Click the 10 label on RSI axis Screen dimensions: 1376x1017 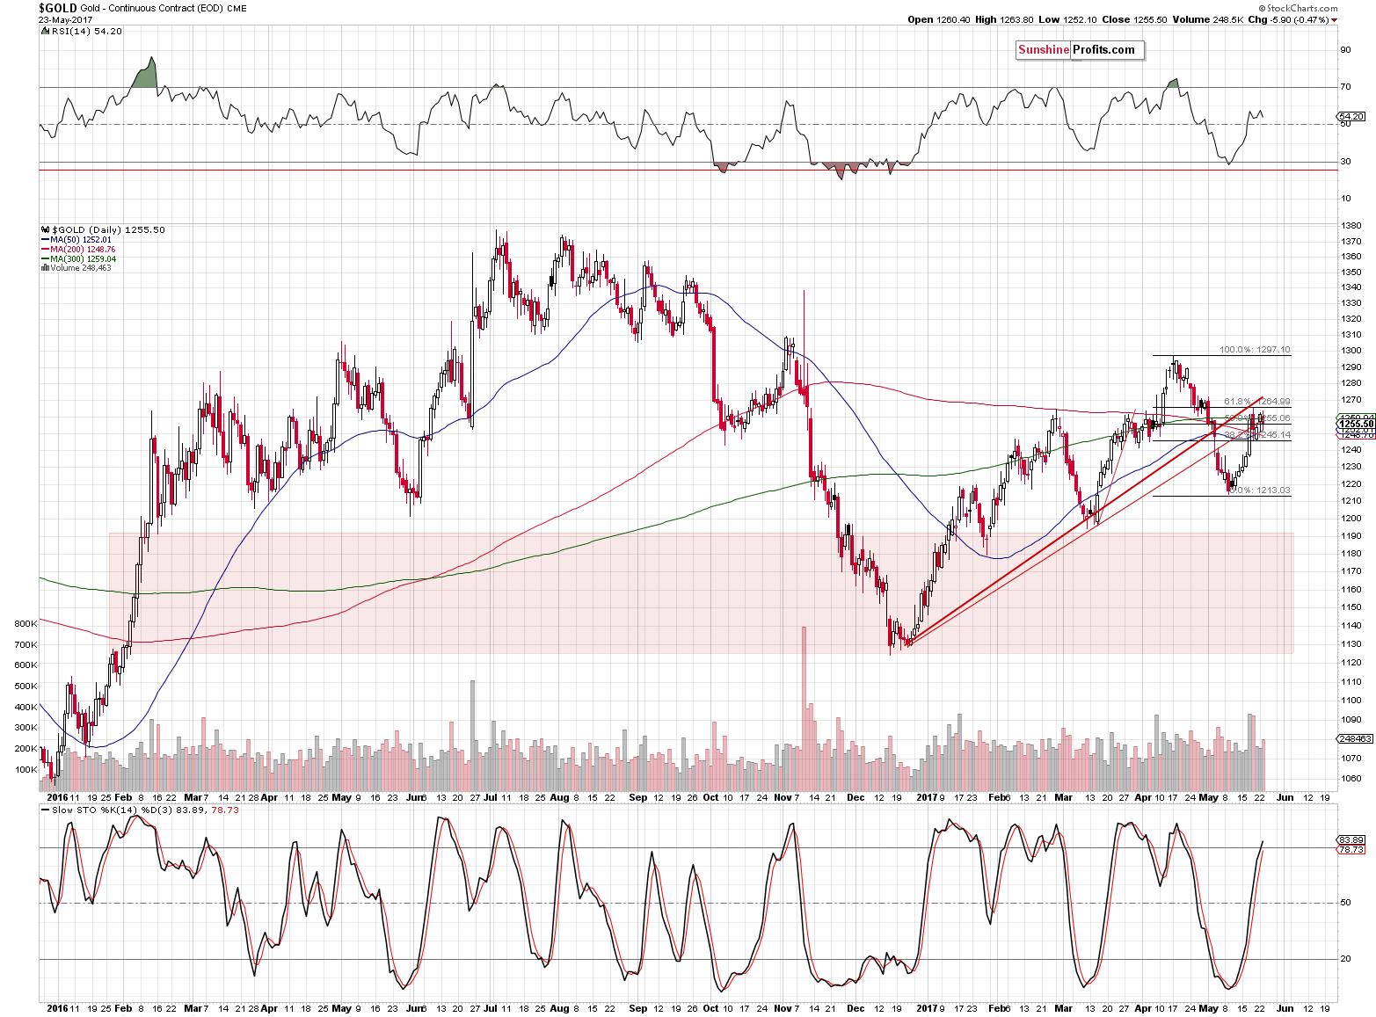(1345, 199)
